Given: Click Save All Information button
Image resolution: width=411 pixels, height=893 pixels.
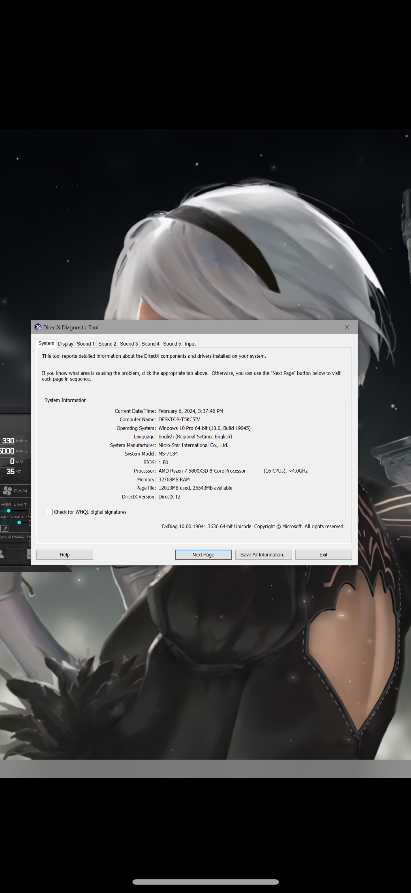Looking at the screenshot, I should [264, 554].
